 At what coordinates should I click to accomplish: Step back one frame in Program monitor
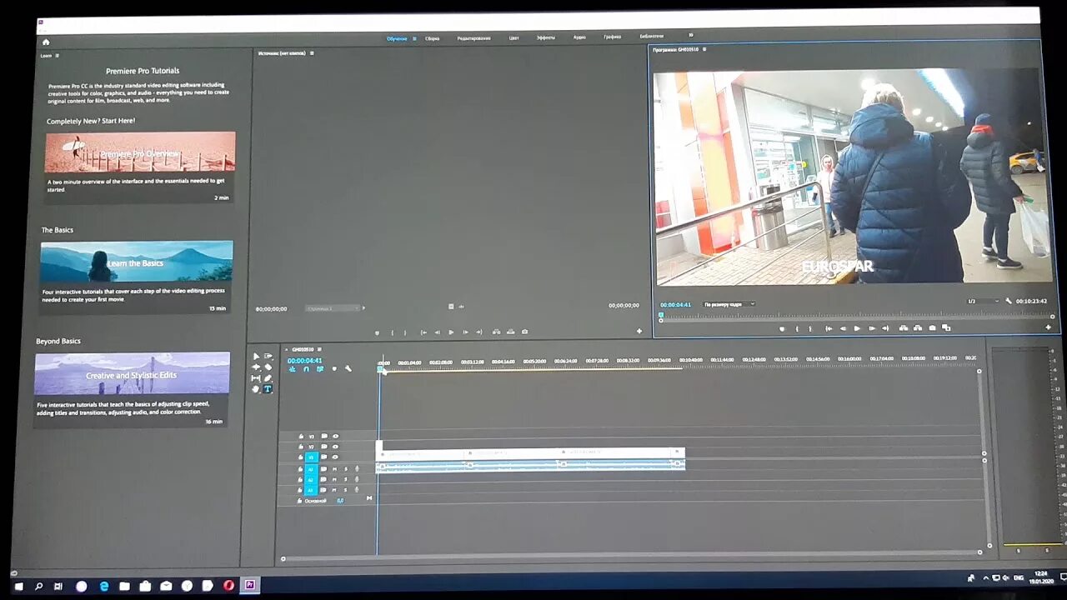click(x=843, y=328)
